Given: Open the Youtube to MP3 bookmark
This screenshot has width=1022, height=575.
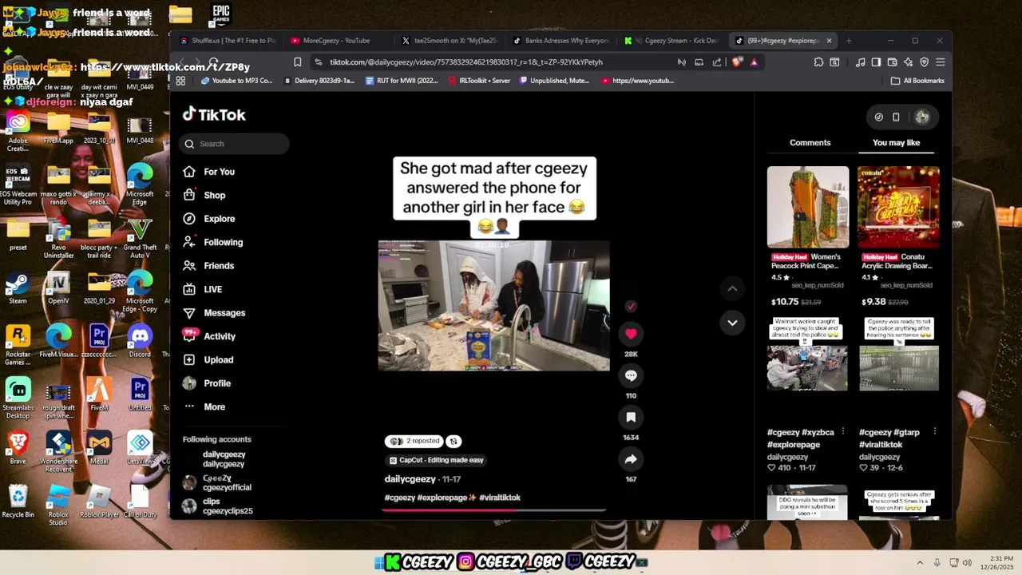Looking at the screenshot, I should pos(237,81).
